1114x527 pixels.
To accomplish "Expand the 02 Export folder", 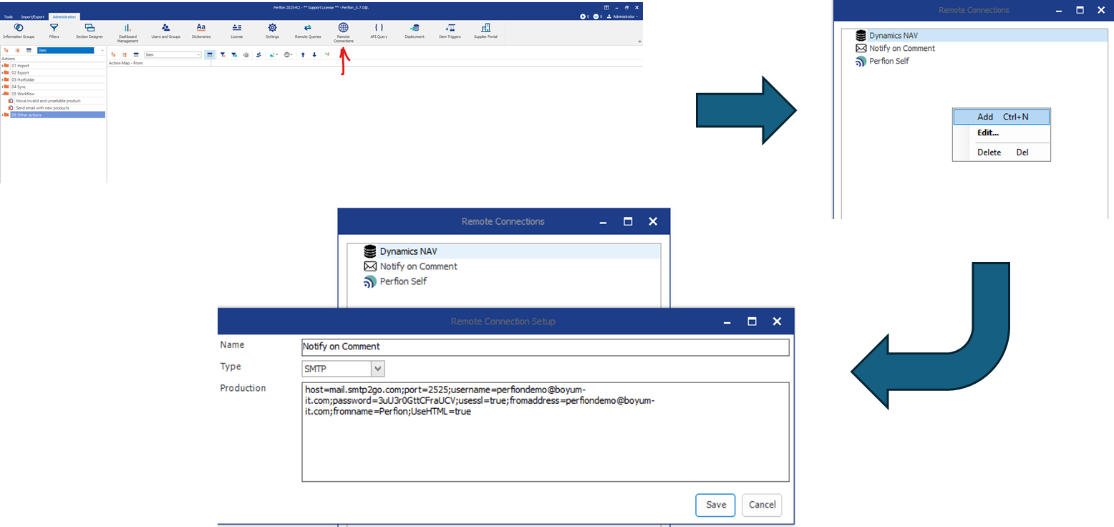I will click(x=4, y=72).
